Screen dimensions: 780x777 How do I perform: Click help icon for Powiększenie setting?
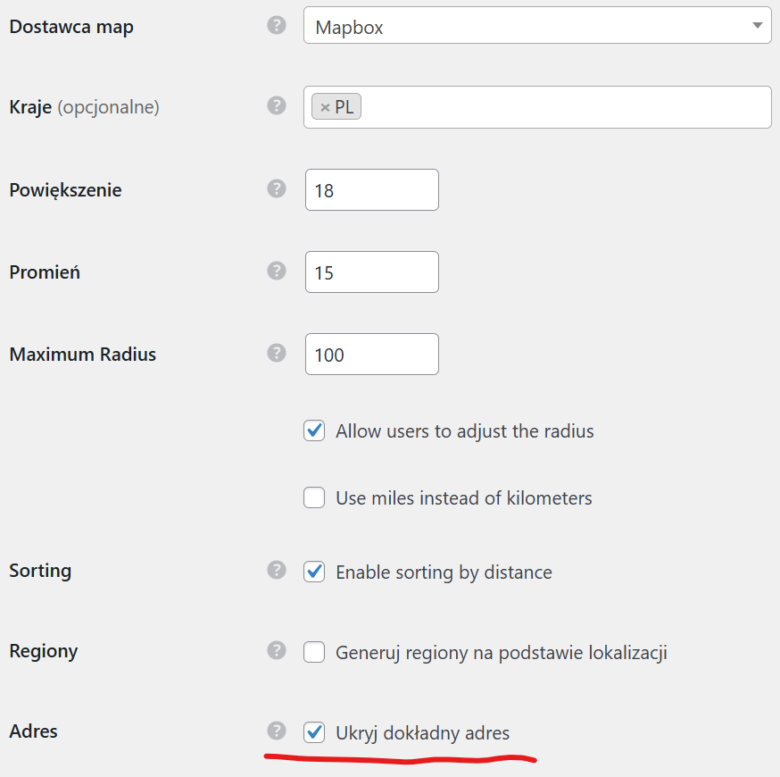point(277,188)
